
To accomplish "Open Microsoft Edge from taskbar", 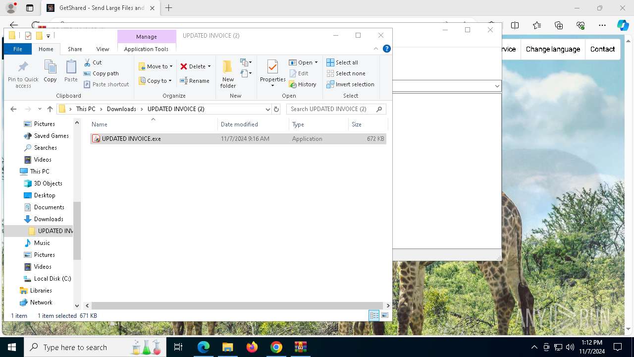I will 204,347.
